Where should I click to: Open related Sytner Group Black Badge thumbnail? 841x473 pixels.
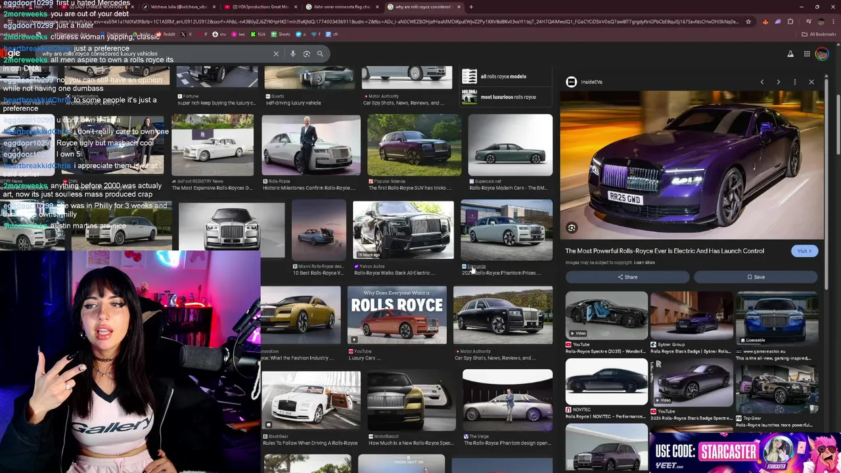(x=691, y=315)
